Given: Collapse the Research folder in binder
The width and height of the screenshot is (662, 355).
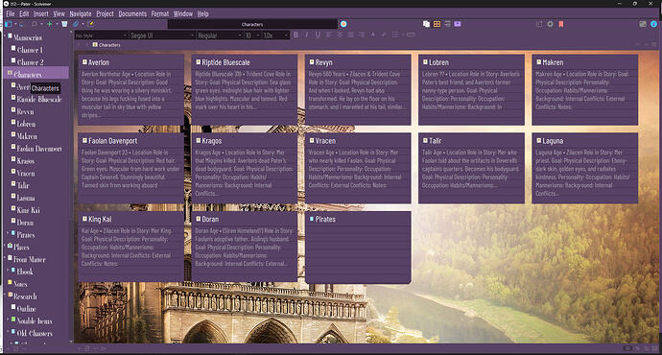Looking at the screenshot, I should tap(5, 295).
